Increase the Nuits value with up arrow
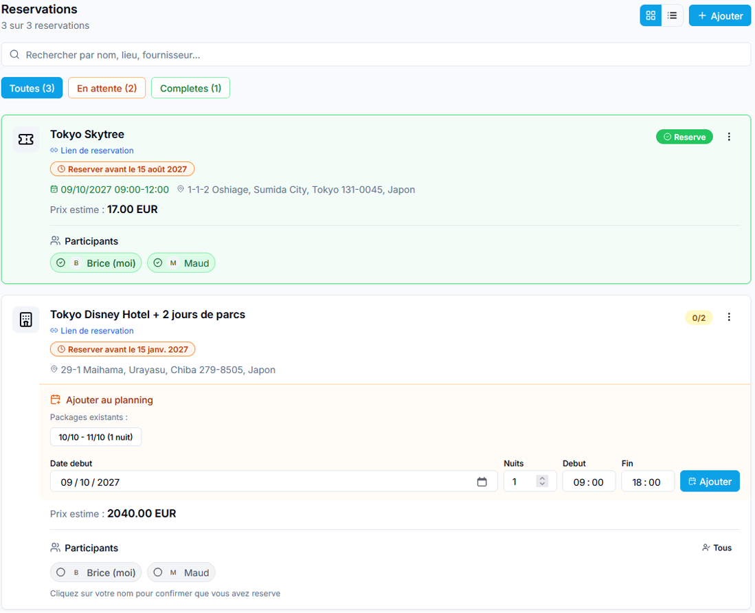This screenshot has height=613, width=755. (542, 478)
